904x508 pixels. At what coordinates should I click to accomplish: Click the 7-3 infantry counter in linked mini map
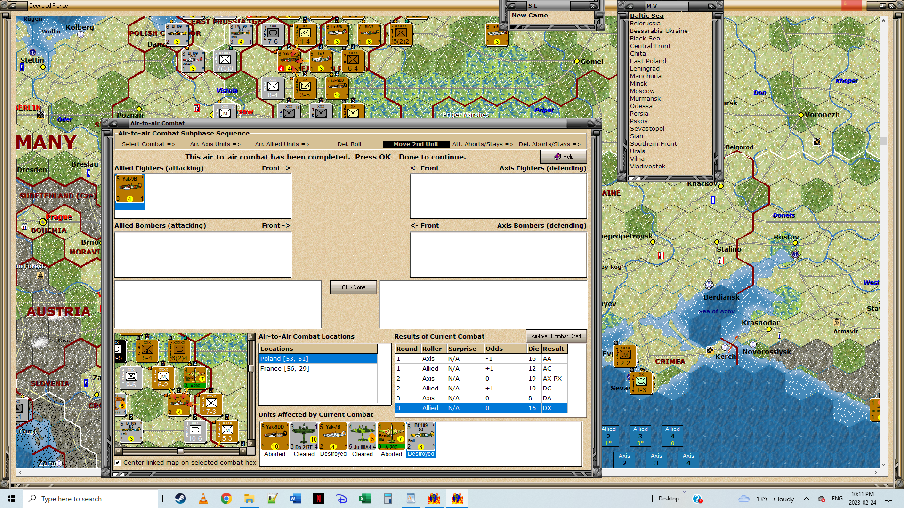click(x=211, y=405)
